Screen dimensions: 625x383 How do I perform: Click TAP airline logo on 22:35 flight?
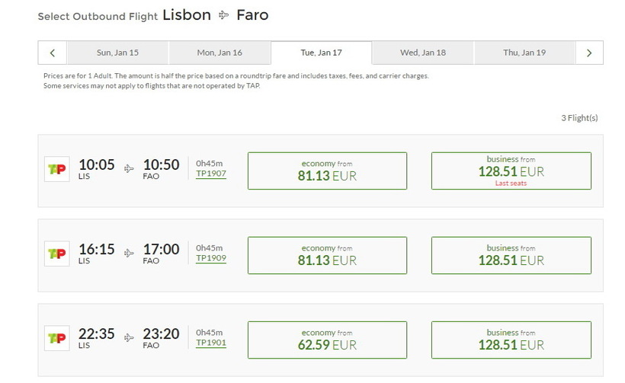pyautogui.click(x=57, y=339)
